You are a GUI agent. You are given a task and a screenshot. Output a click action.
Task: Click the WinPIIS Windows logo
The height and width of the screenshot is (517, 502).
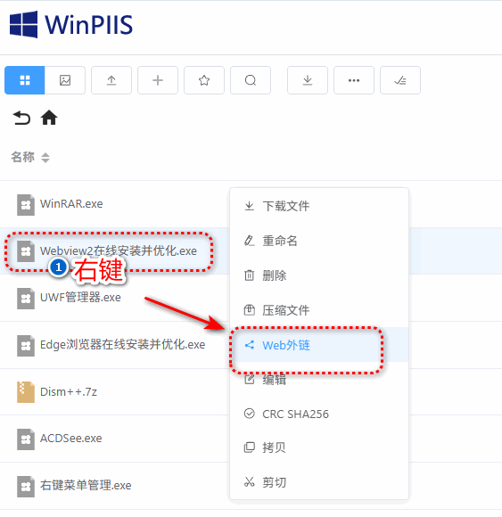coord(23,24)
